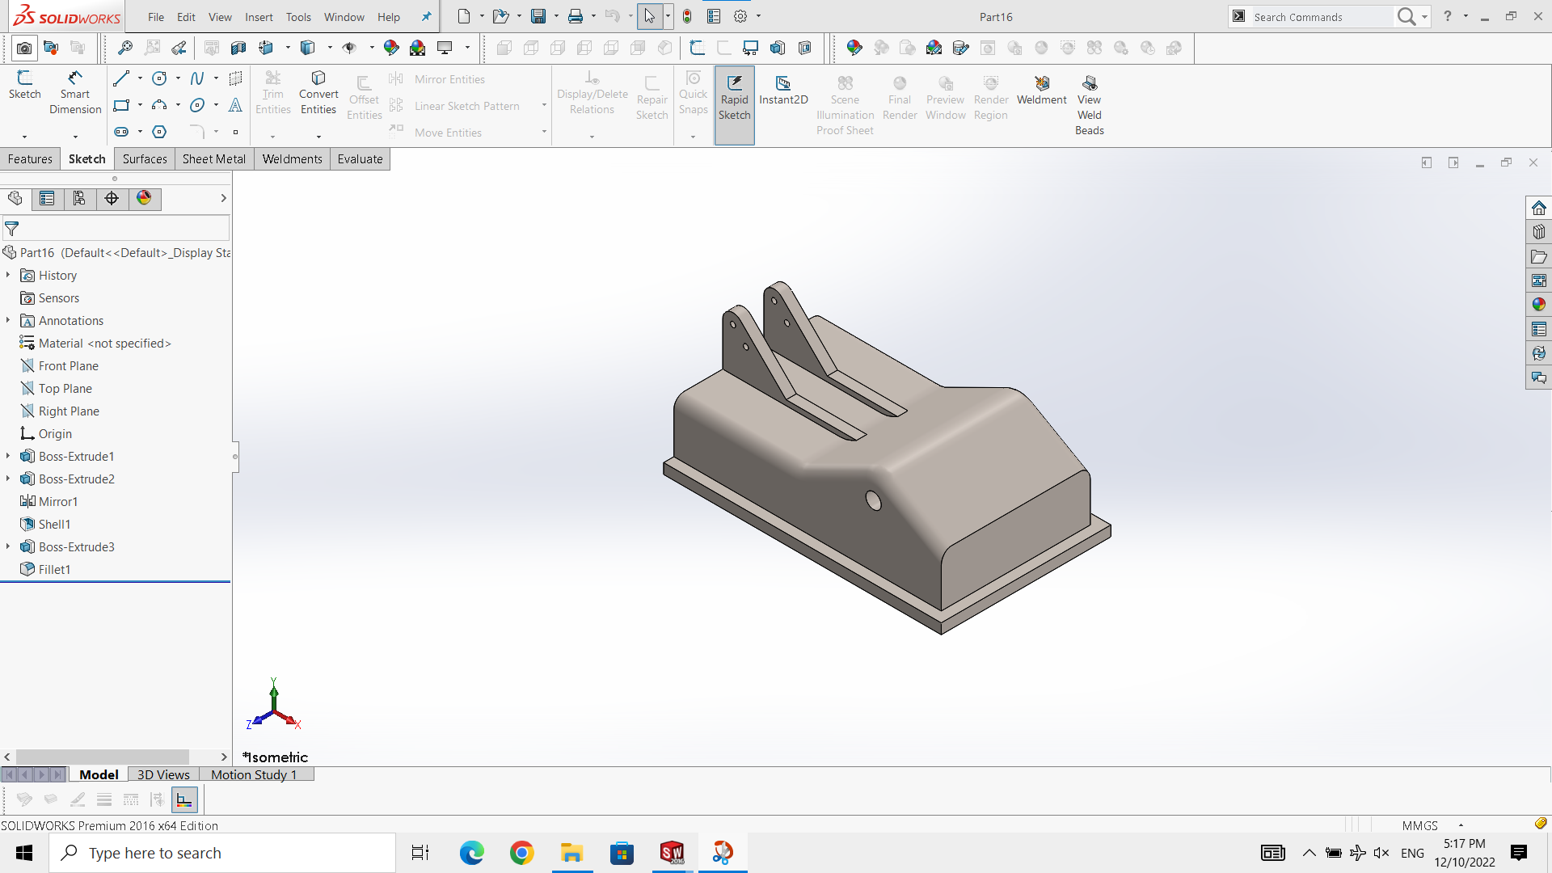Expand the History folder
This screenshot has height=873, width=1552.
pyautogui.click(x=8, y=276)
